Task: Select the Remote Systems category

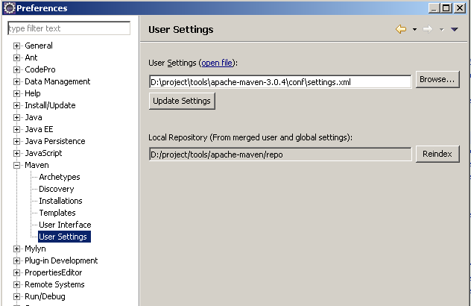Action: (54, 284)
